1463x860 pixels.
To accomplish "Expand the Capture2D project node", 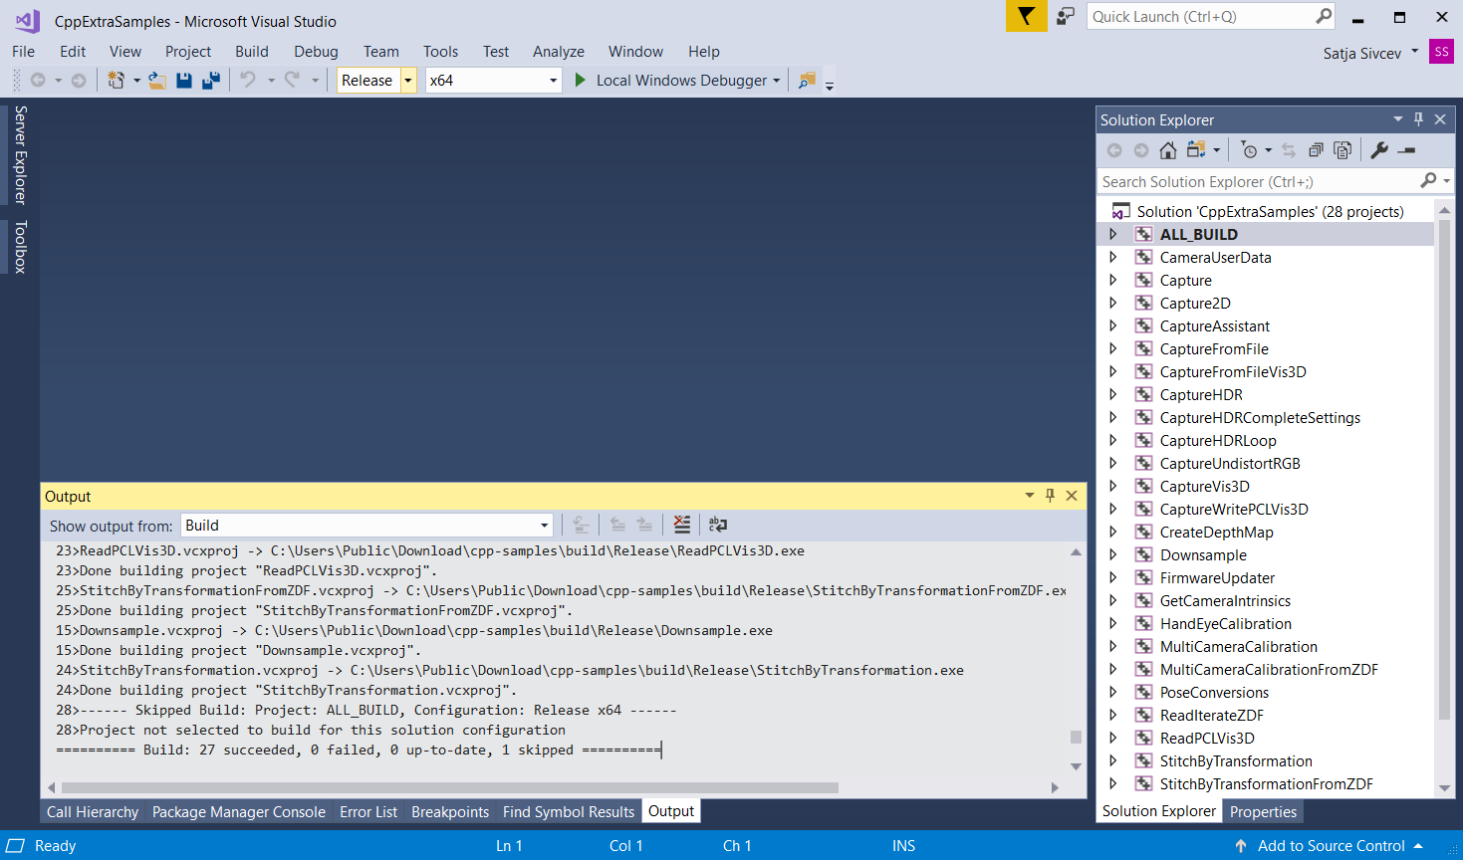I will (x=1113, y=303).
